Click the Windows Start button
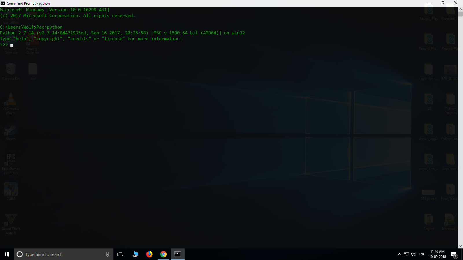The height and width of the screenshot is (260, 463). (6, 254)
